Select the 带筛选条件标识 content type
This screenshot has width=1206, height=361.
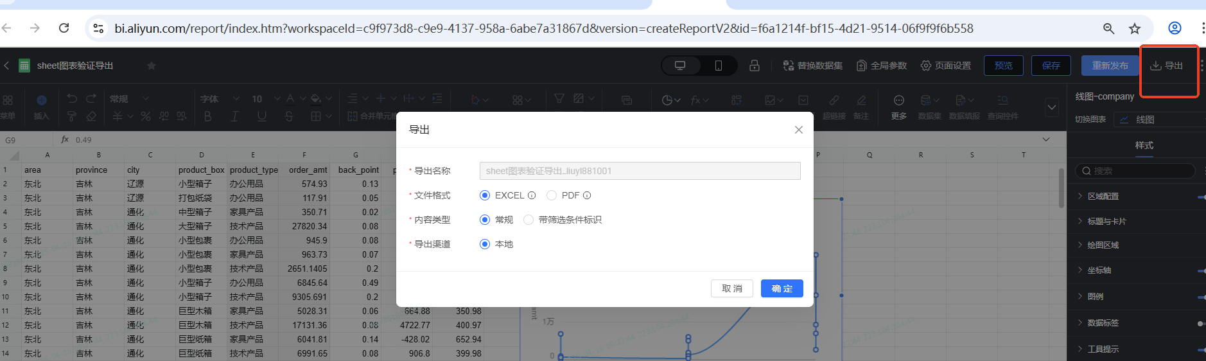(529, 220)
